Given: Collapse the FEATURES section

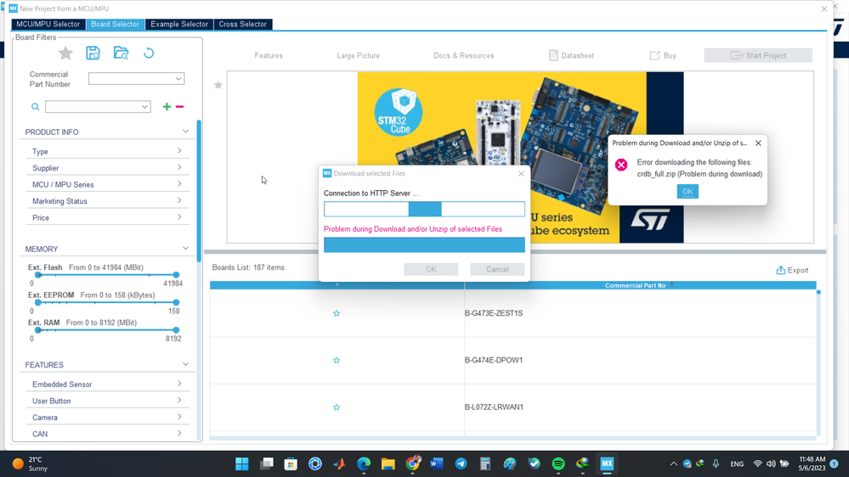Looking at the screenshot, I should tap(185, 364).
